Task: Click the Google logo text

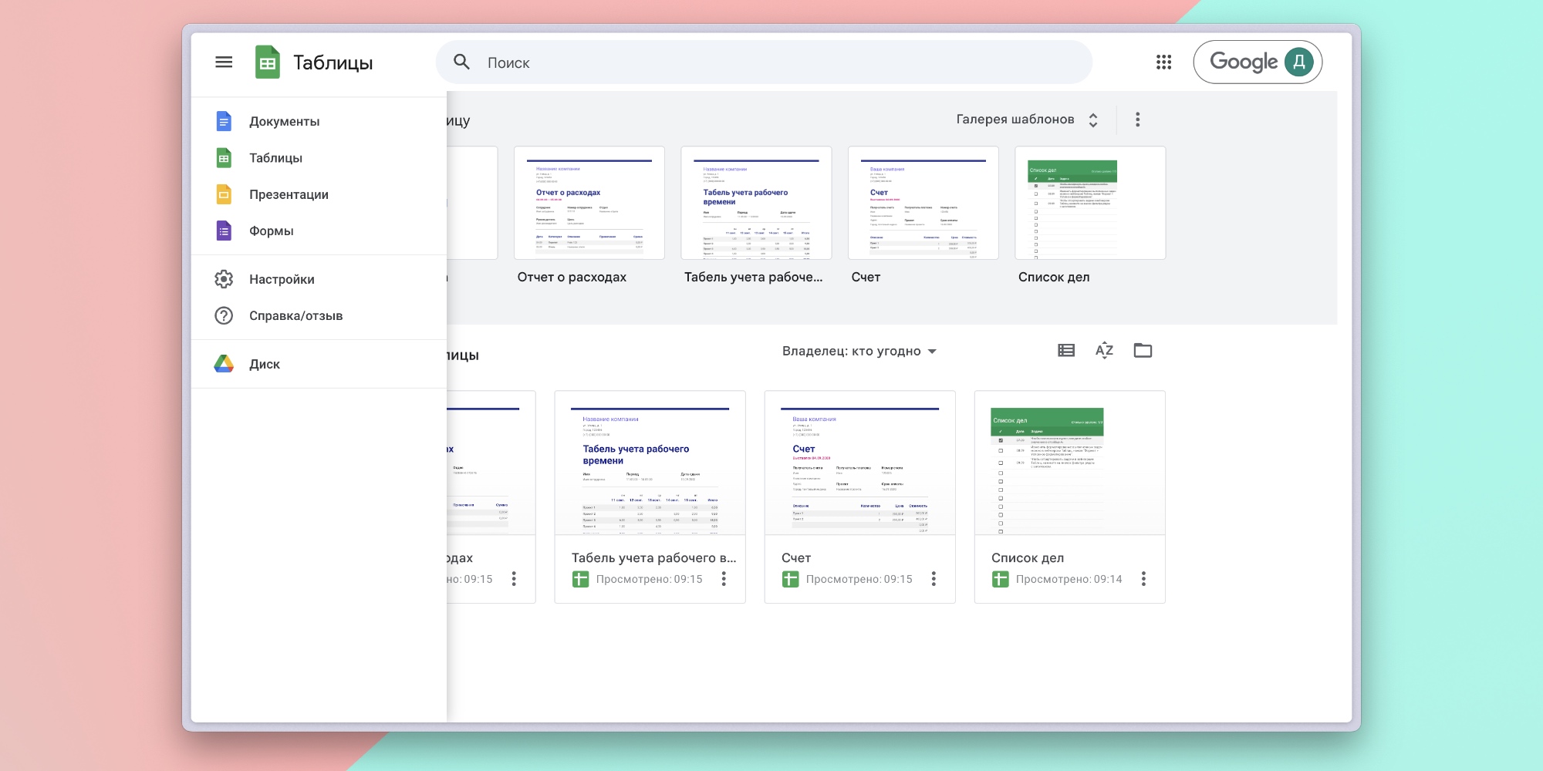Action: pos(1244,62)
